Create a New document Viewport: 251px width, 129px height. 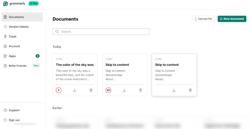point(232,19)
